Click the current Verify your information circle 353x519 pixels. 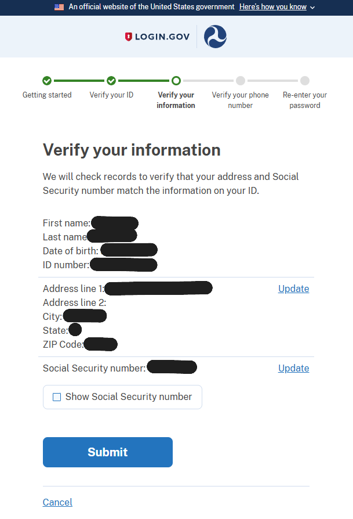click(x=176, y=81)
